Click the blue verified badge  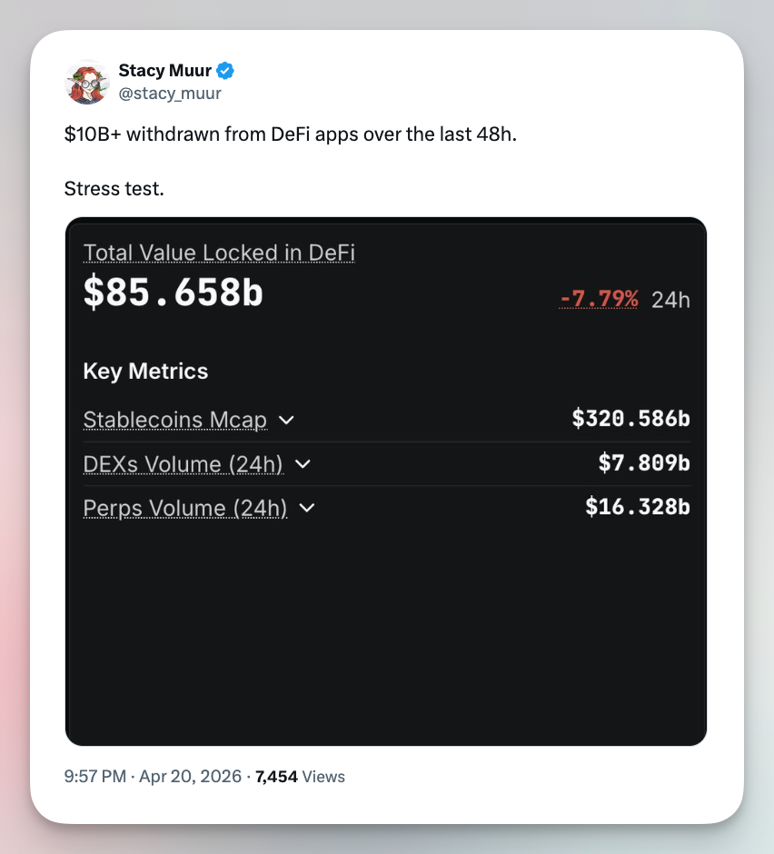tap(225, 71)
